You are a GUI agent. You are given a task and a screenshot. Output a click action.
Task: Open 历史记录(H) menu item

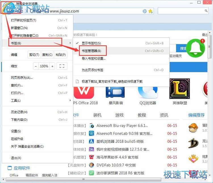37,112
